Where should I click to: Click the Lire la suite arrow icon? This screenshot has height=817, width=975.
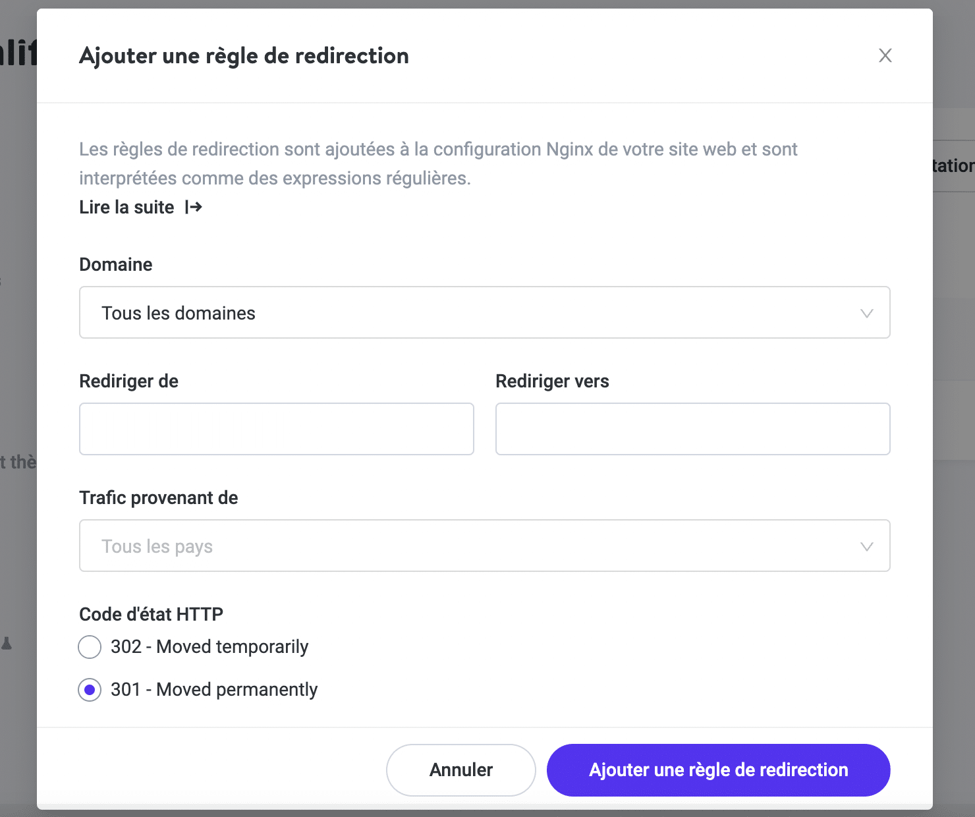pos(194,207)
